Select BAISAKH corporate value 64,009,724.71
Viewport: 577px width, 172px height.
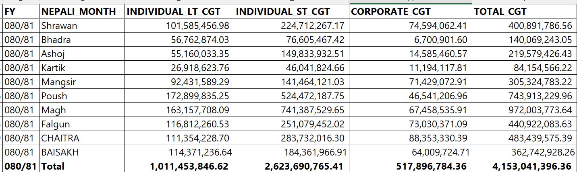pyautogui.click(x=438, y=152)
